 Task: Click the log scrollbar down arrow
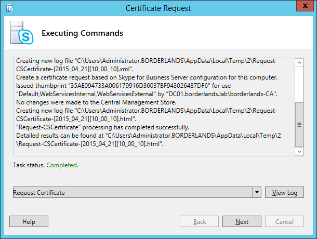[299, 151]
